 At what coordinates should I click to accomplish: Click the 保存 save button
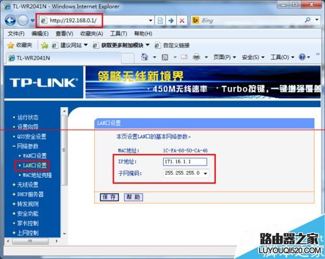(109, 197)
